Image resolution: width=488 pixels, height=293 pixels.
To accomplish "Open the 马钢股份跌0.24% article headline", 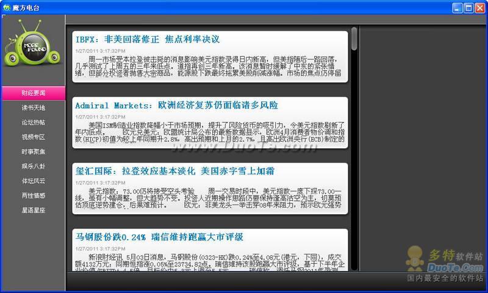I will (159, 237).
